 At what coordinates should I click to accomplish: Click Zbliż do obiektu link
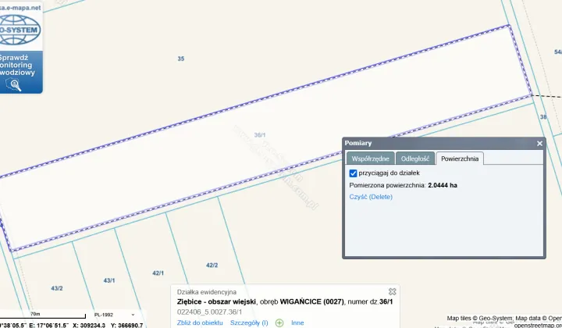click(200, 323)
